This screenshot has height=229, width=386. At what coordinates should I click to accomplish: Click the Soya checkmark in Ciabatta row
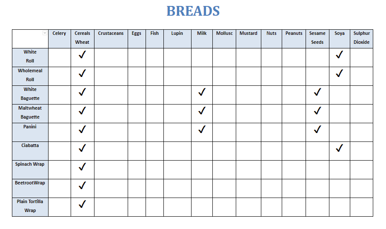pyautogui.click(x=339, y=148)
